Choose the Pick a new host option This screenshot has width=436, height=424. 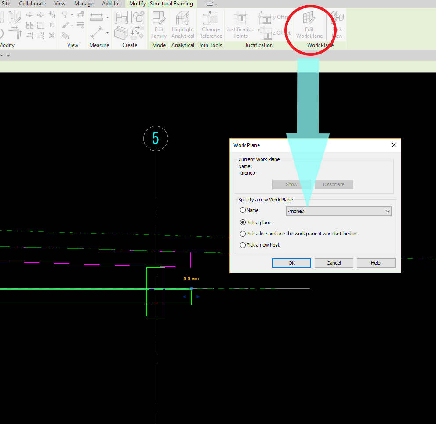point(243,245)
